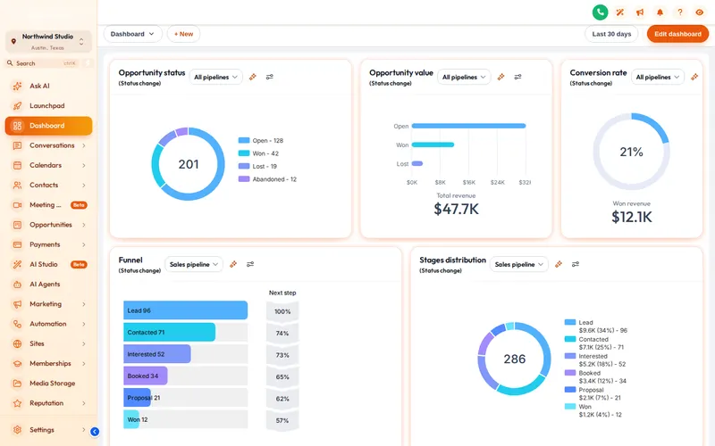Screen dimensions: 715x446
Task: Click the Contacted 71 funnel bar
Action: pyautogui.click(x=169, y=332)
